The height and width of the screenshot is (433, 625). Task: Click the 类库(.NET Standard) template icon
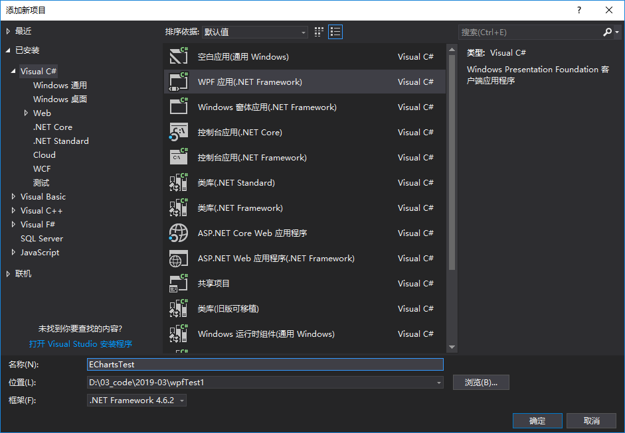tap(179, 182)
